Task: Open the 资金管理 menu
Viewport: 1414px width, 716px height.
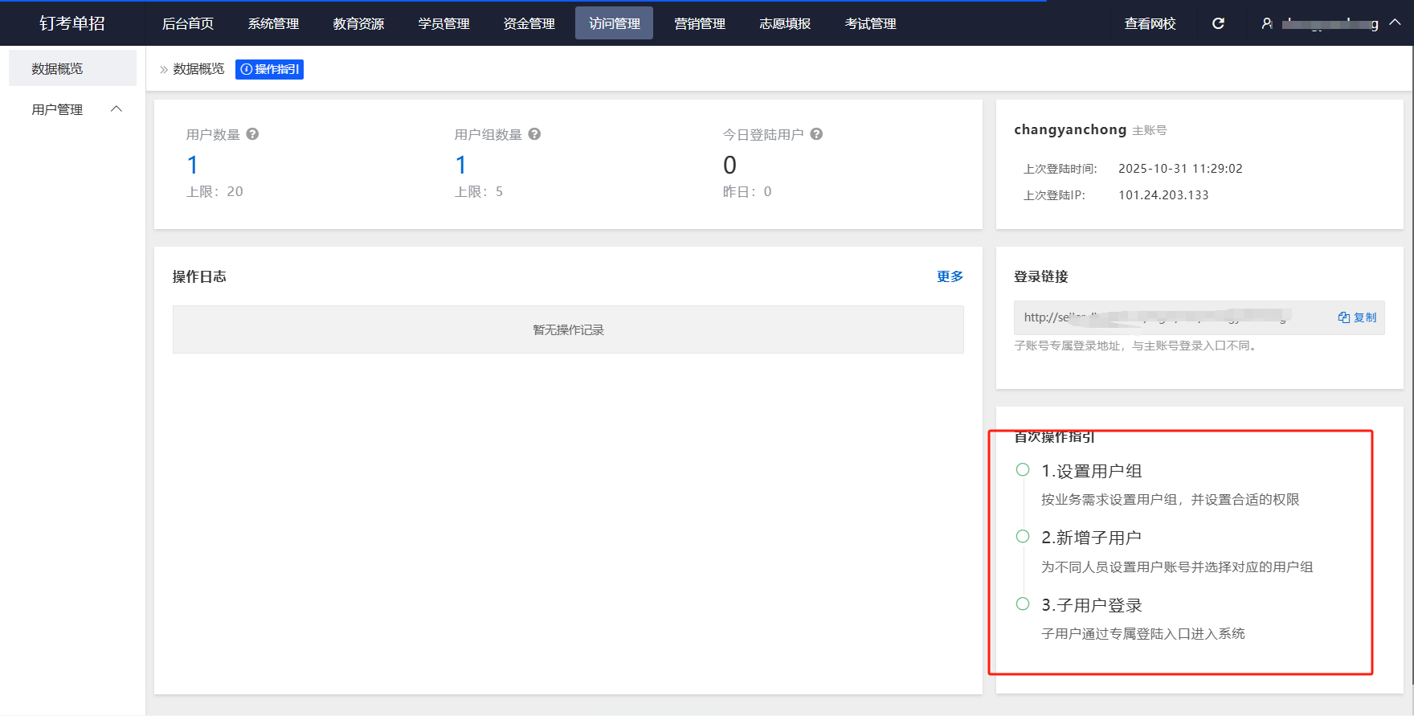Action: tap(529, 23)
